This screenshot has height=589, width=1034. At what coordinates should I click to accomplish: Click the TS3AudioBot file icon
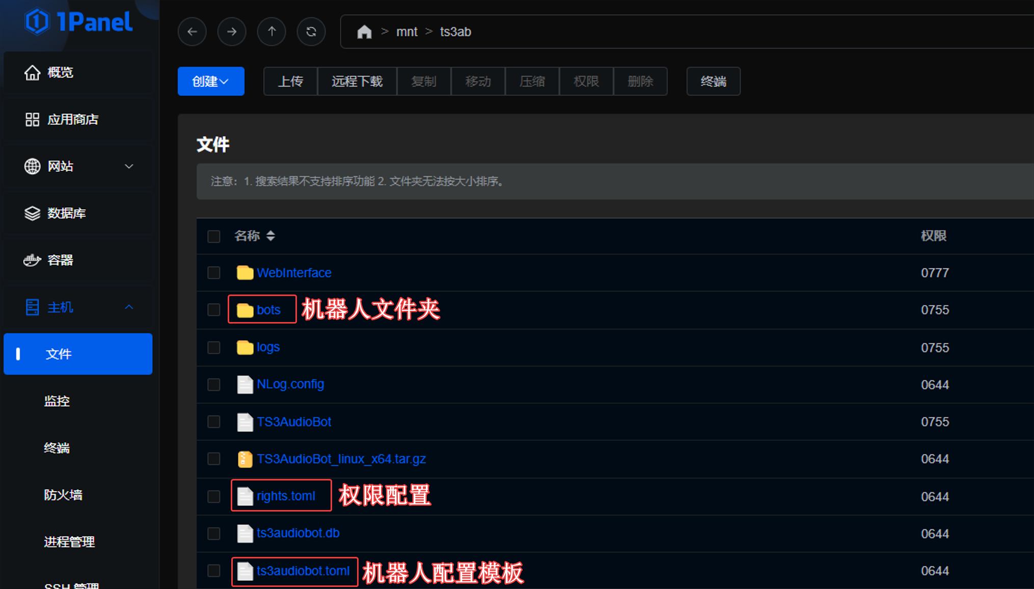click(245, 422)
